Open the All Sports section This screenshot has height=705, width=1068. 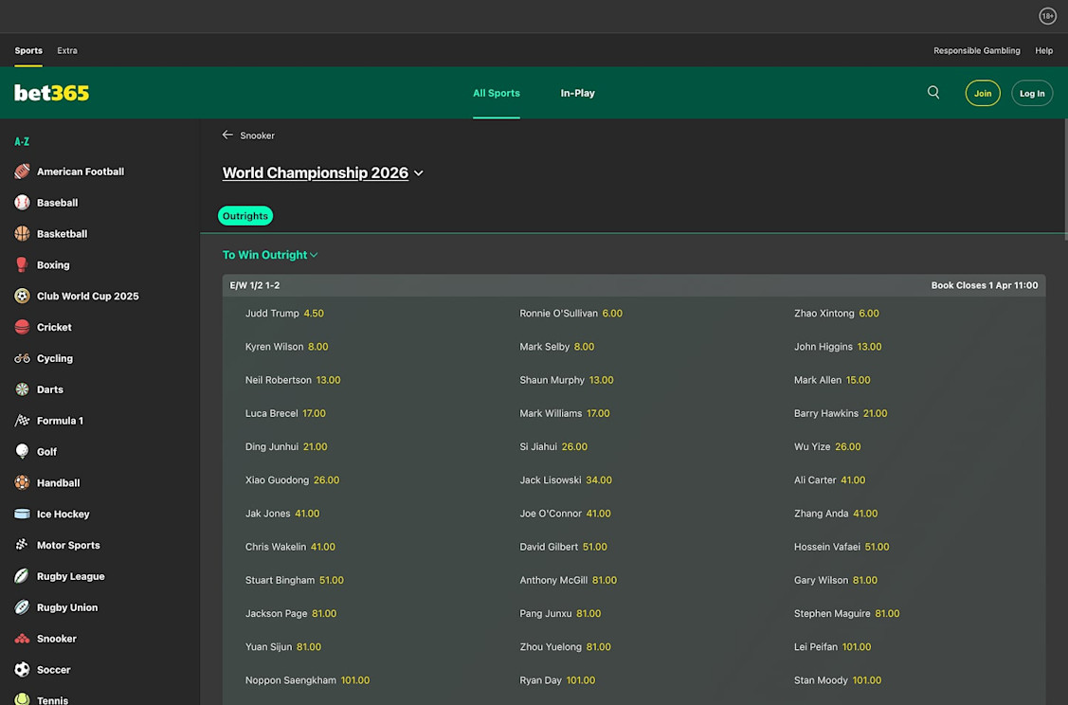coord(497,93)
